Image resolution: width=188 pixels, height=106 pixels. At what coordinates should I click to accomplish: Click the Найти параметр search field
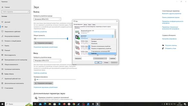[x=16, y=12]
